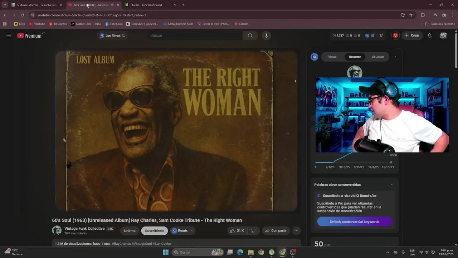Open the #RayCharles hashtag link
Viewport: 458px width, 258px height.
coord(121,244)
